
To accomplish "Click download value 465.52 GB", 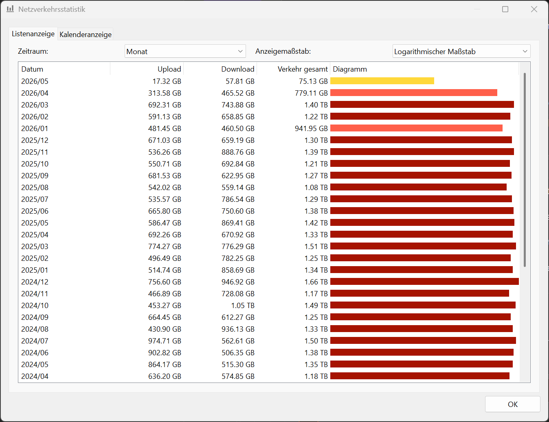I will coord(238,93).
